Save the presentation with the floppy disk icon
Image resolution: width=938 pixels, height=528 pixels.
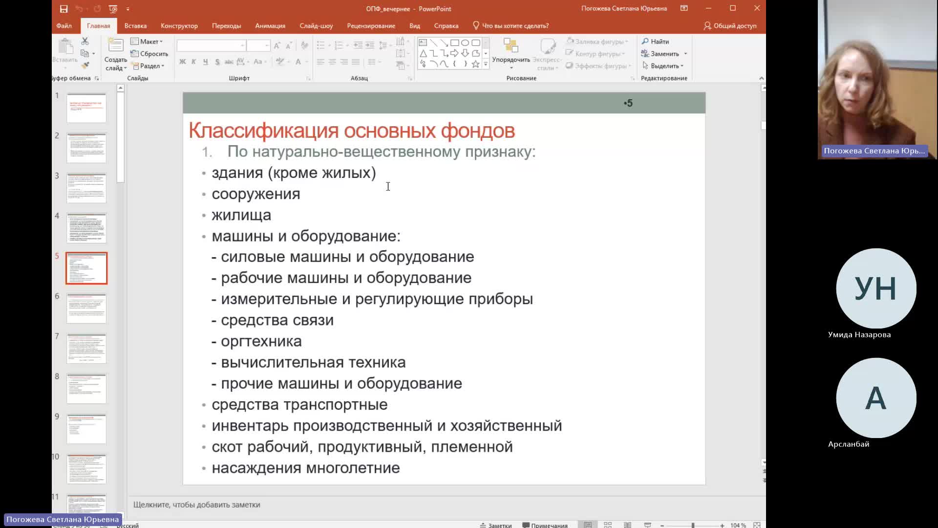64,9
